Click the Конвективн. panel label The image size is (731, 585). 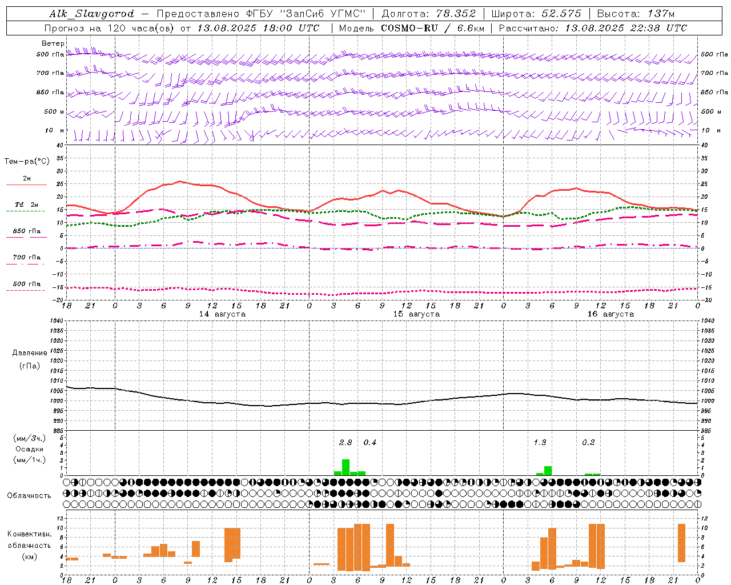tap(30, 534)
